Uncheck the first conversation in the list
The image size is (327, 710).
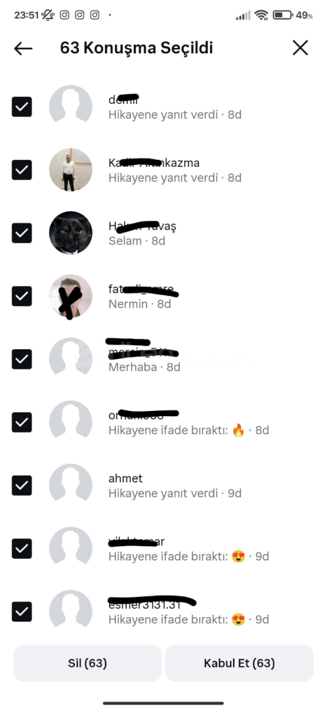point(22,107)
